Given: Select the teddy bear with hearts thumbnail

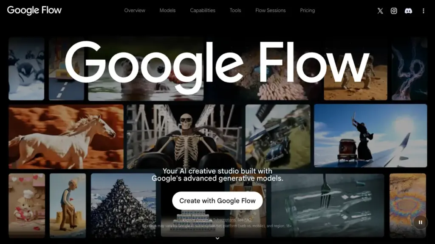Looking at the screenshot, I should tap(27, 205).
